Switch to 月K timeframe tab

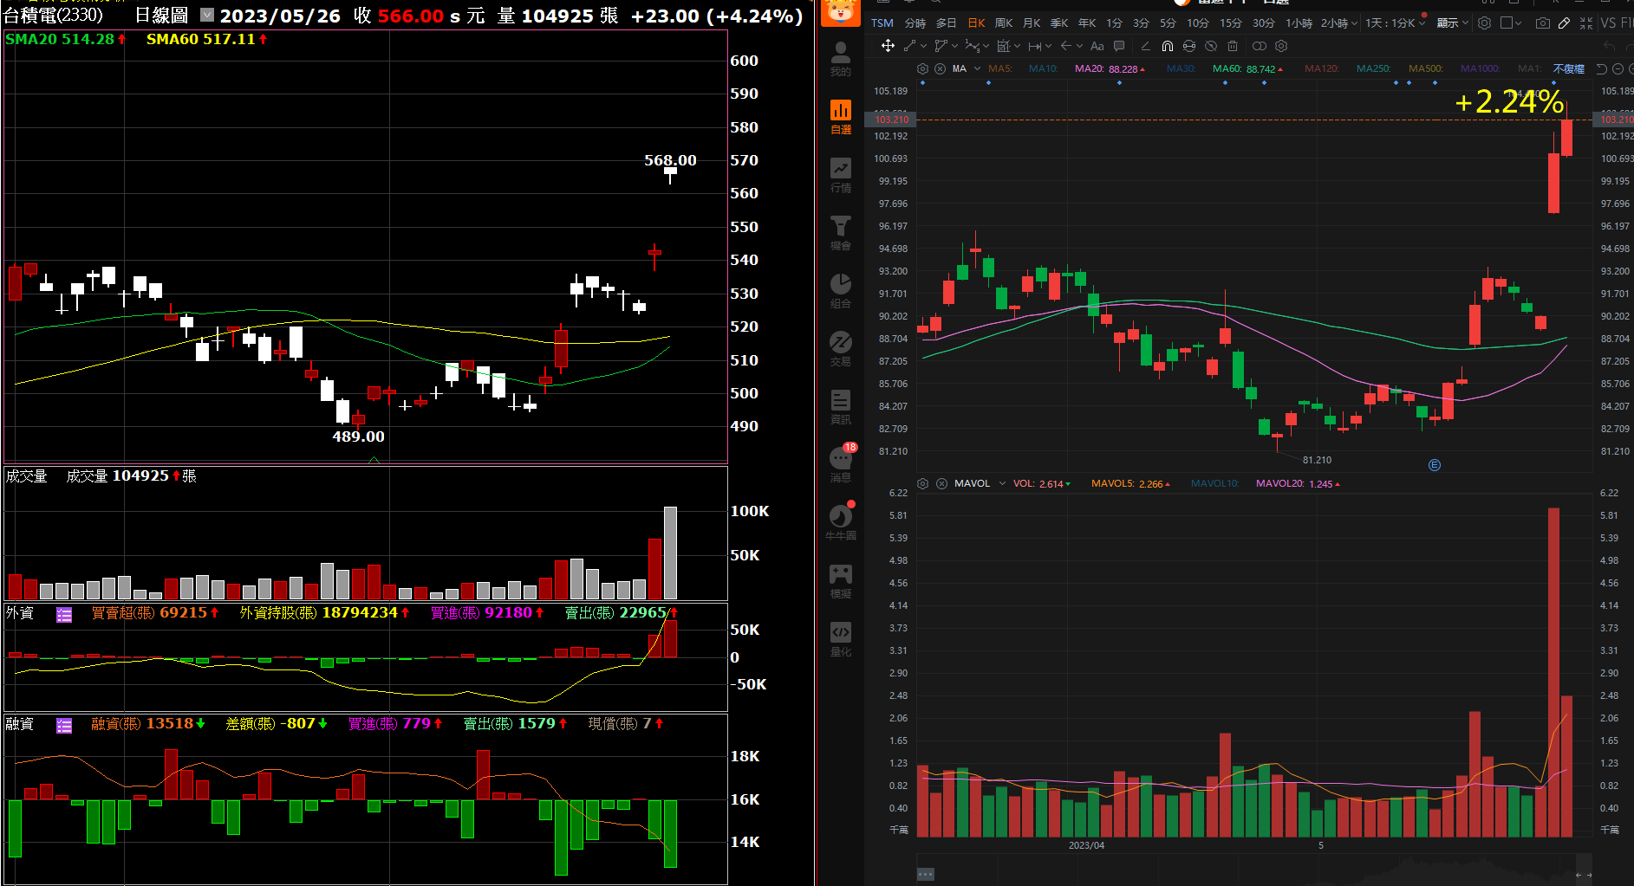click(1032, 23)
